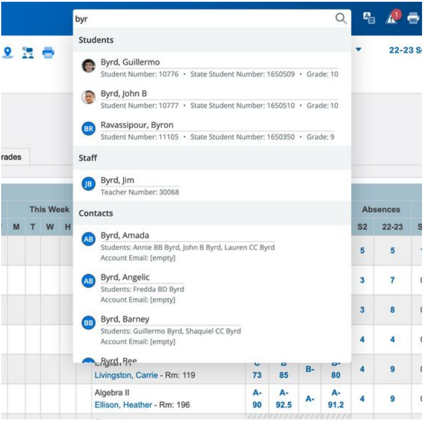Click the Algebra II grade A- 91.2

point(335,399)
